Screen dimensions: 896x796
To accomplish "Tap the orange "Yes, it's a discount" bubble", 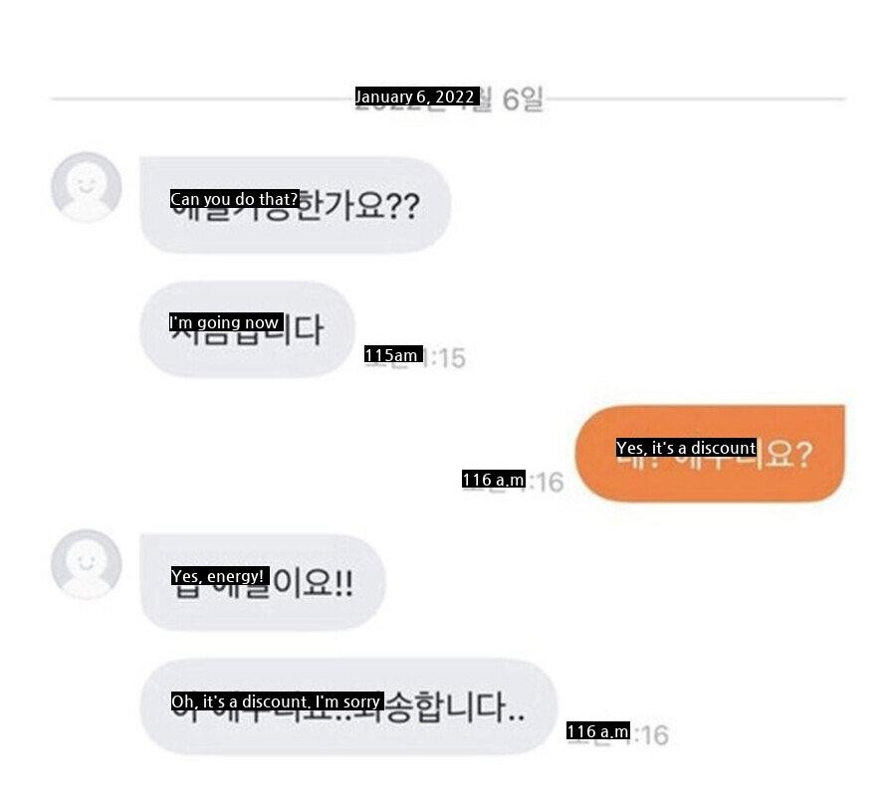I will tap(709, 454).
